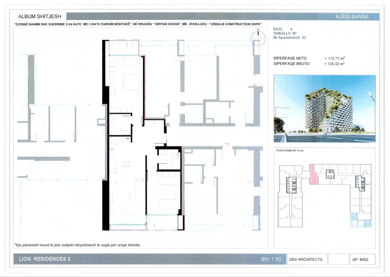Click the UDV ARCHITECTS title block label
This screenshot has height=277, width=390.
coord(307,259)
